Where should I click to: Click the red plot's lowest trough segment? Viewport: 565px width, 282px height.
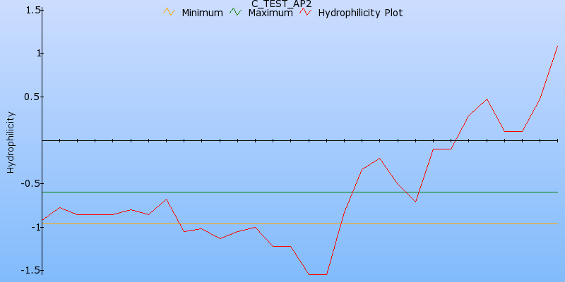point(318,274)
